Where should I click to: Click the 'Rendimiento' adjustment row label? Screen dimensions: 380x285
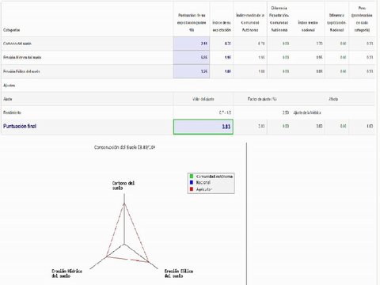12,112
